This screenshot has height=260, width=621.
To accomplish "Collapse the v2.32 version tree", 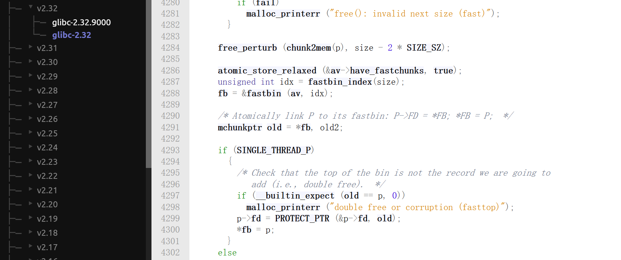I will (31, 7).
